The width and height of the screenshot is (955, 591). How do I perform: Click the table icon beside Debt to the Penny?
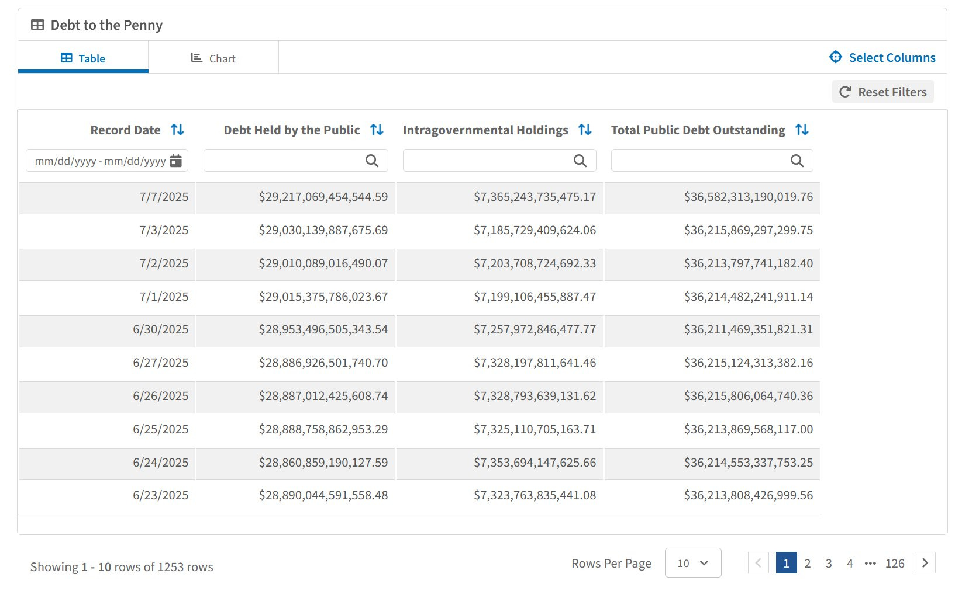[37, 25]
